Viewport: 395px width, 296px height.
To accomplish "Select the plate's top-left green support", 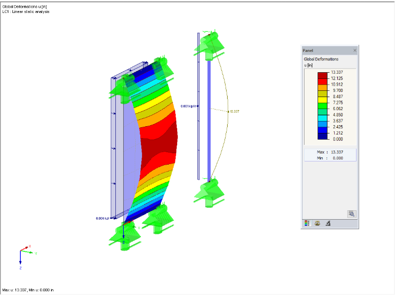I will pyautogui.click(x=124, y=89).
